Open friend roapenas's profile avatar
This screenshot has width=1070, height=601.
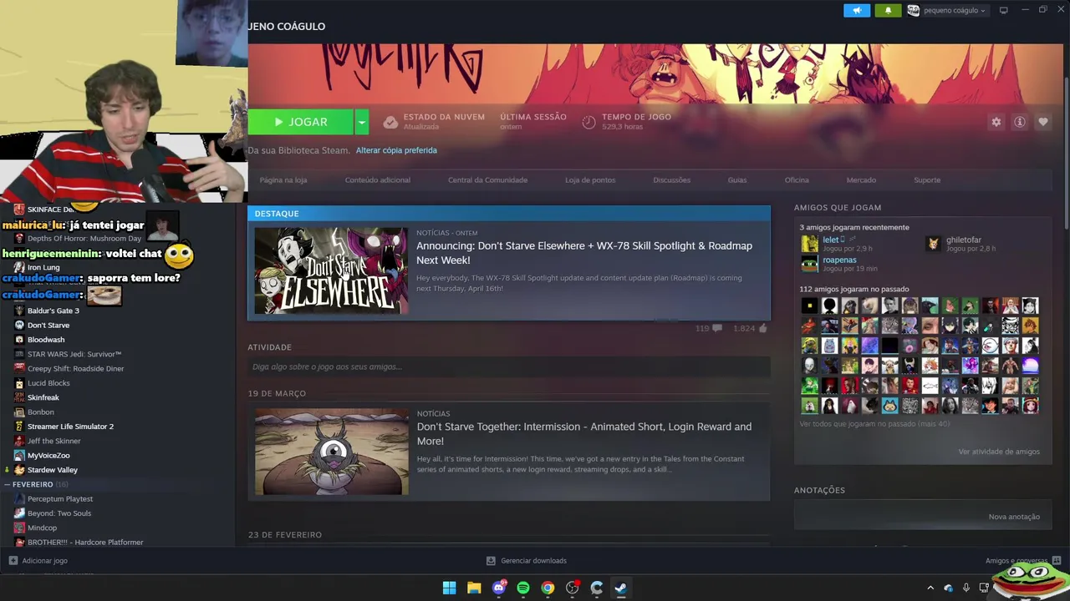pyautogui.click(x=809, y=264)
